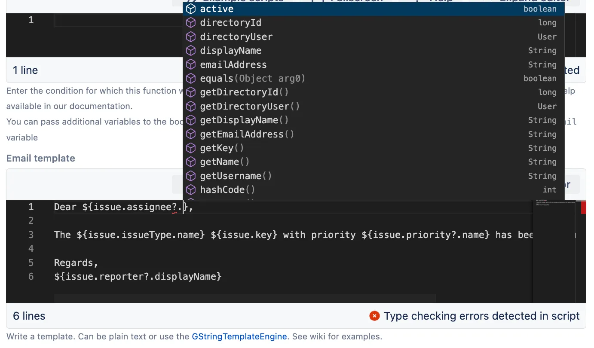Choose 'equals(Object arg0)' suggestion
Image resolution: width=594 pixels, height=348 pixels.
[x=374, y=79]
